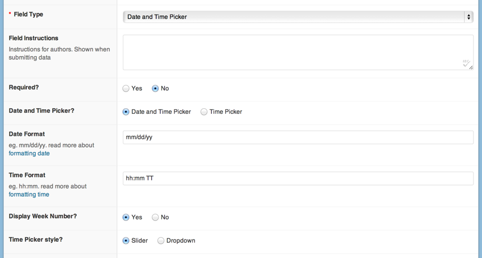This screenshot has height=258, width=482.
Task: Focus the Time Format input
Action: pyautogui.click(x=298, y=178)
